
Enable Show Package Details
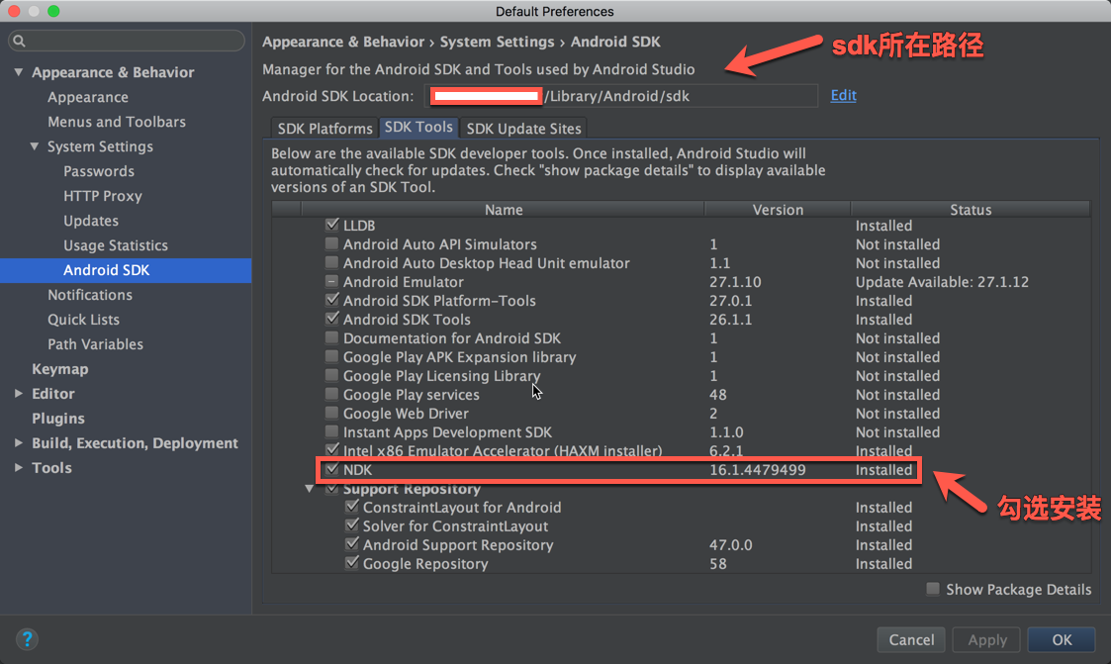933,589
